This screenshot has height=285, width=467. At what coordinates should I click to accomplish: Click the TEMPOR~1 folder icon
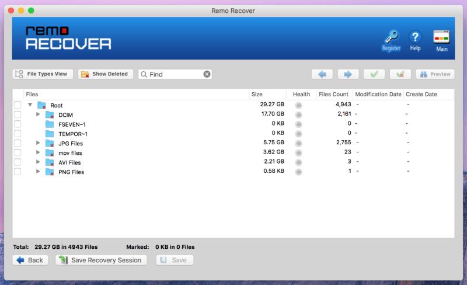pyautogui.click(x=50, y=134)
